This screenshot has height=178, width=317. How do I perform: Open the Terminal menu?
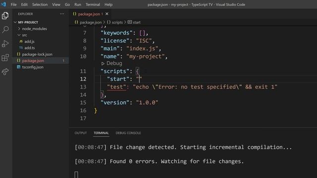[93, 4]
